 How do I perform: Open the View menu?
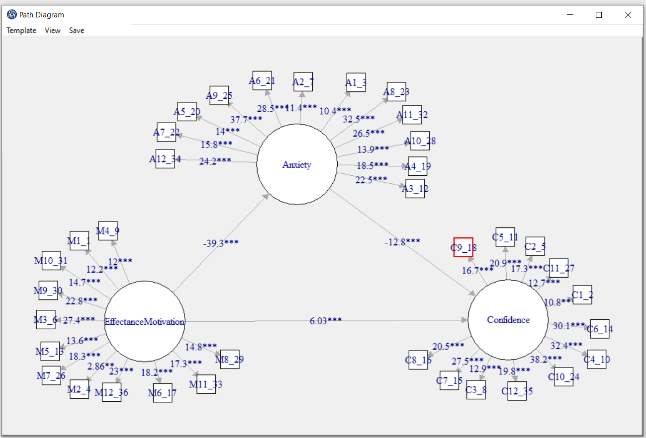[52, 30]
